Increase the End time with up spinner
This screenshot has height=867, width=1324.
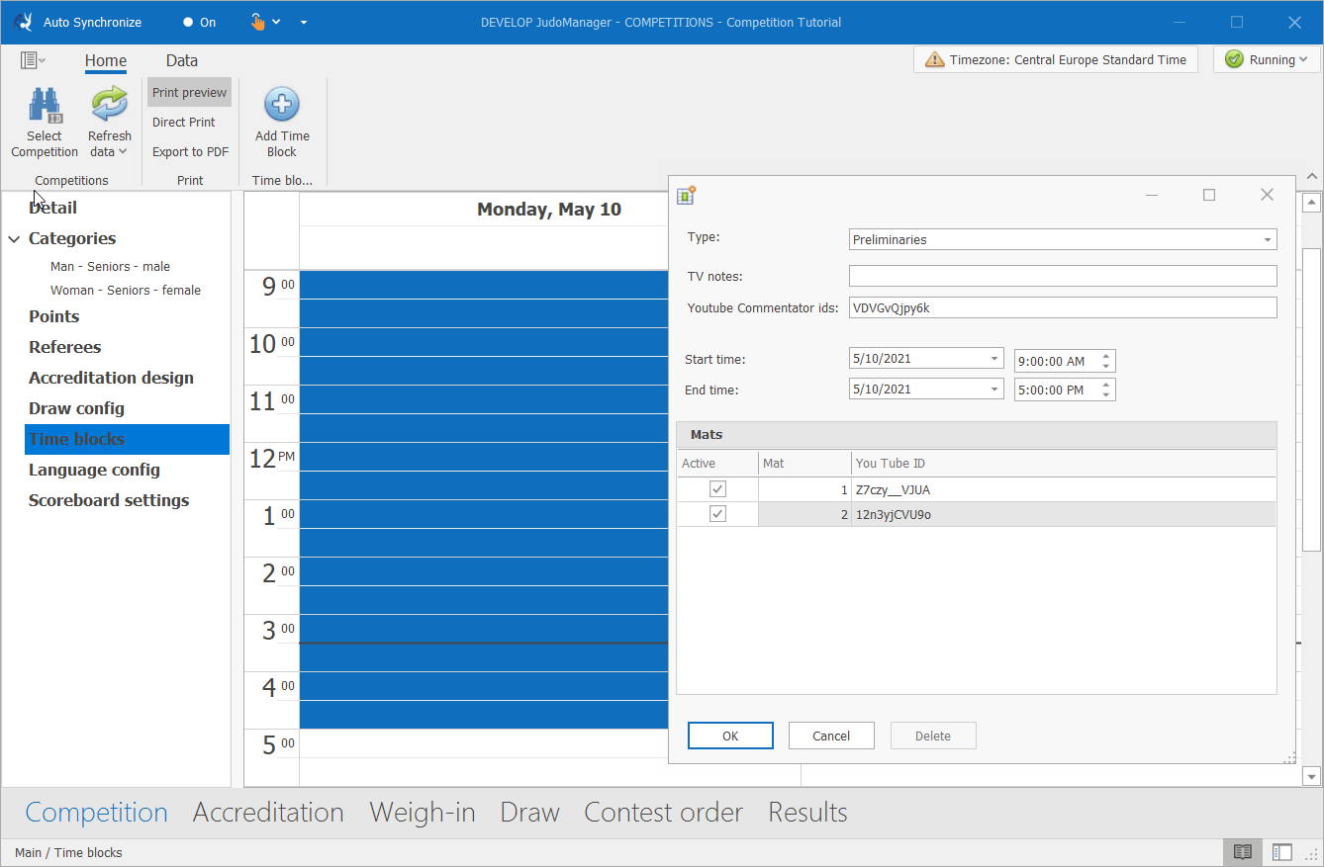click(x=1107, y=385)
